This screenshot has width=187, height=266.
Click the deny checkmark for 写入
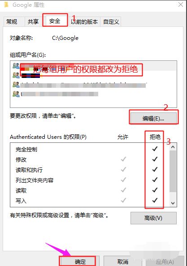[x=155, y=200]
